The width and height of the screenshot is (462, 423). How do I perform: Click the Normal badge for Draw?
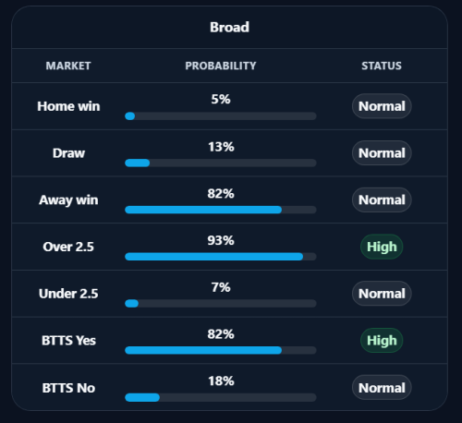tap(382, 153)
